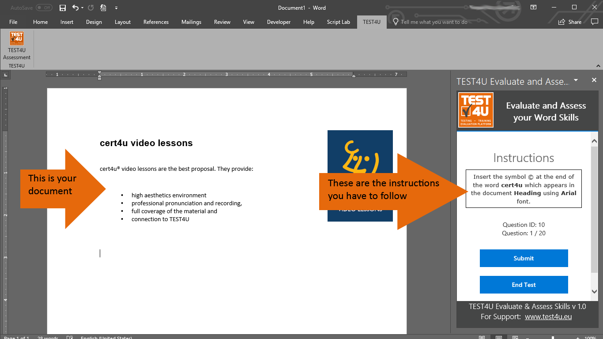
Task: Click the right indent marker on ruler
Action: (354, 75)
